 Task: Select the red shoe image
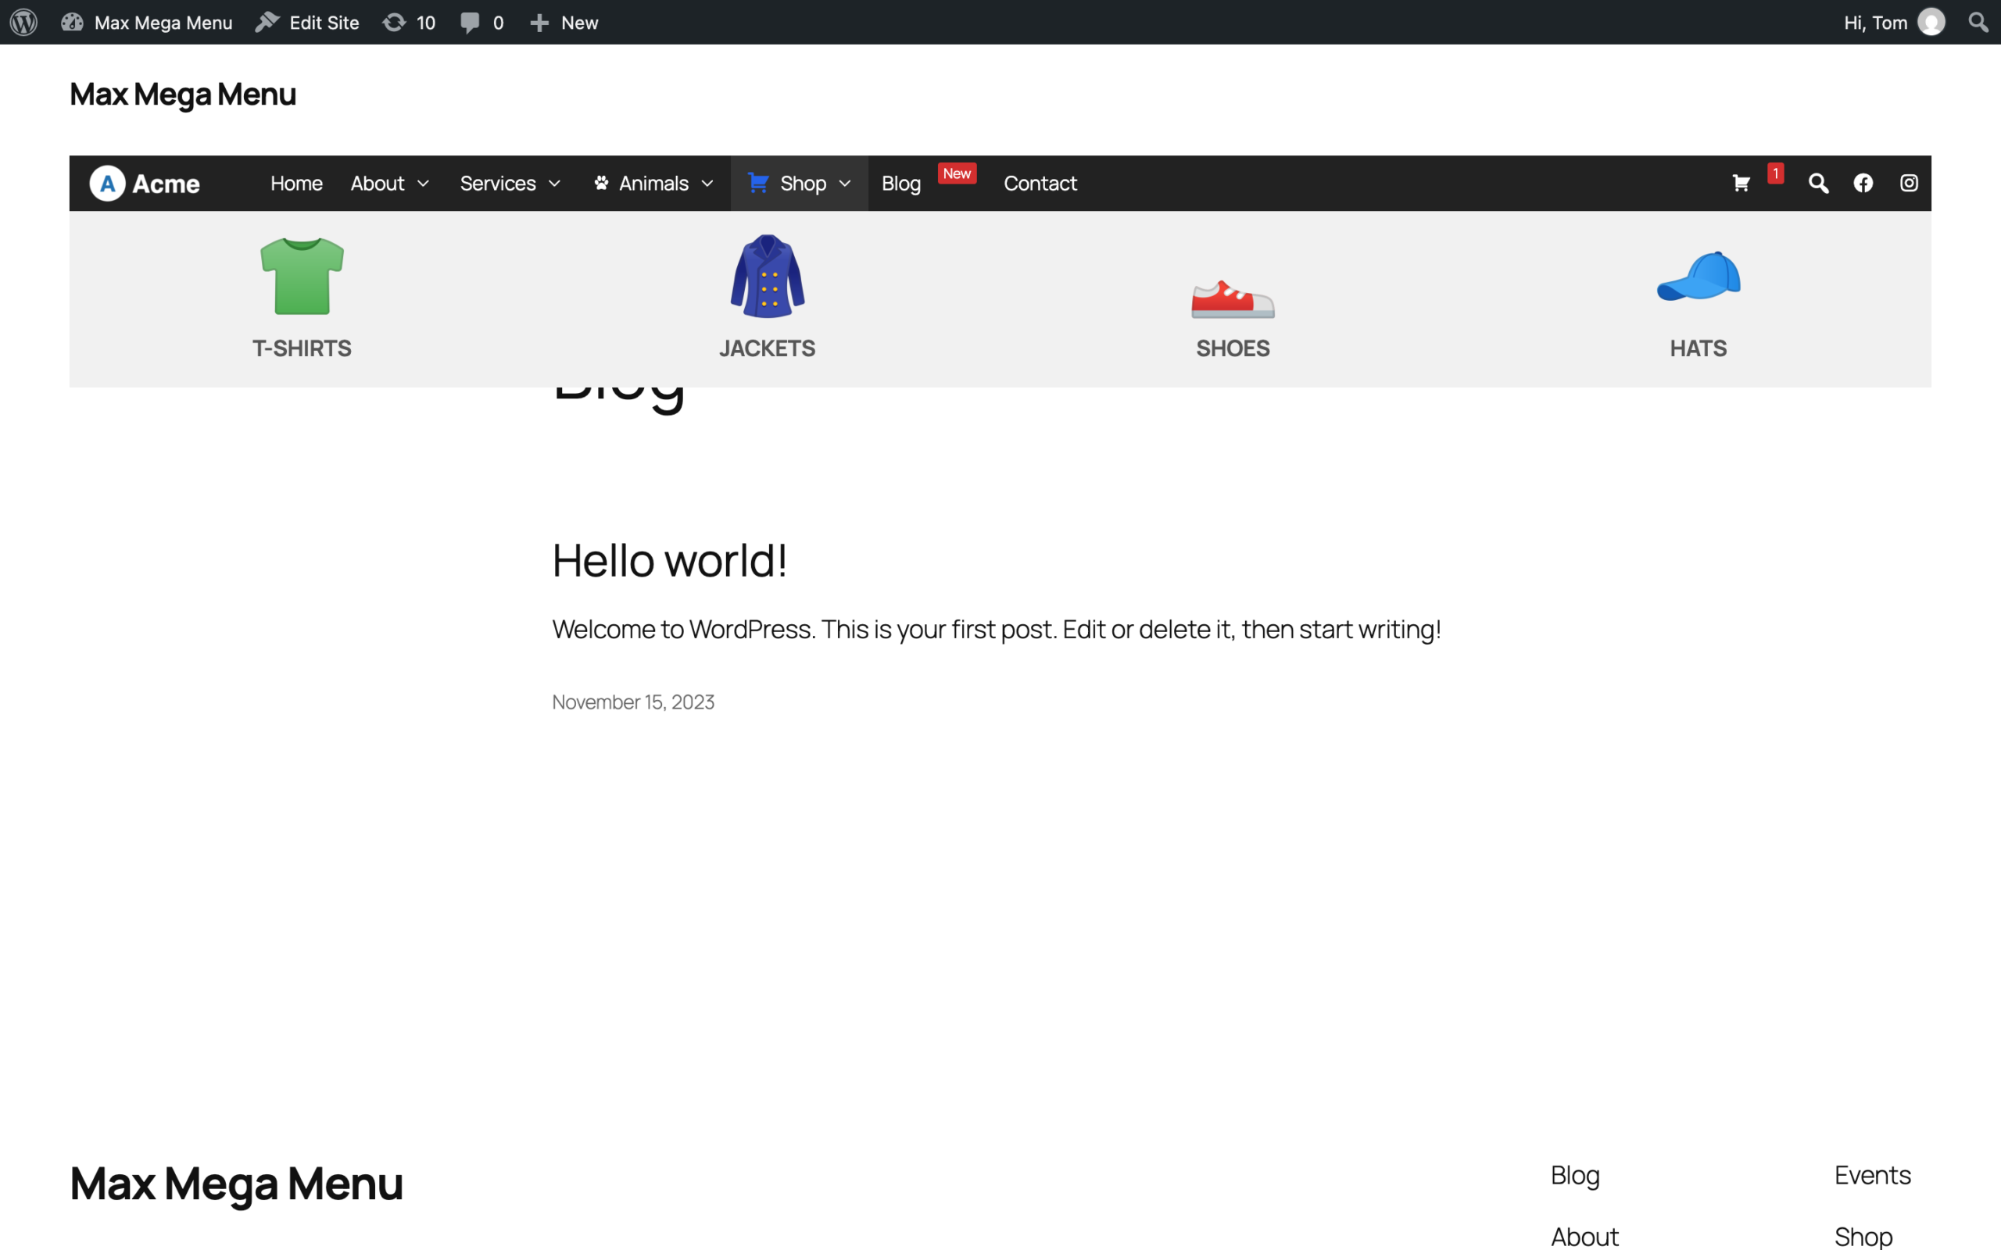(1233, 299)
